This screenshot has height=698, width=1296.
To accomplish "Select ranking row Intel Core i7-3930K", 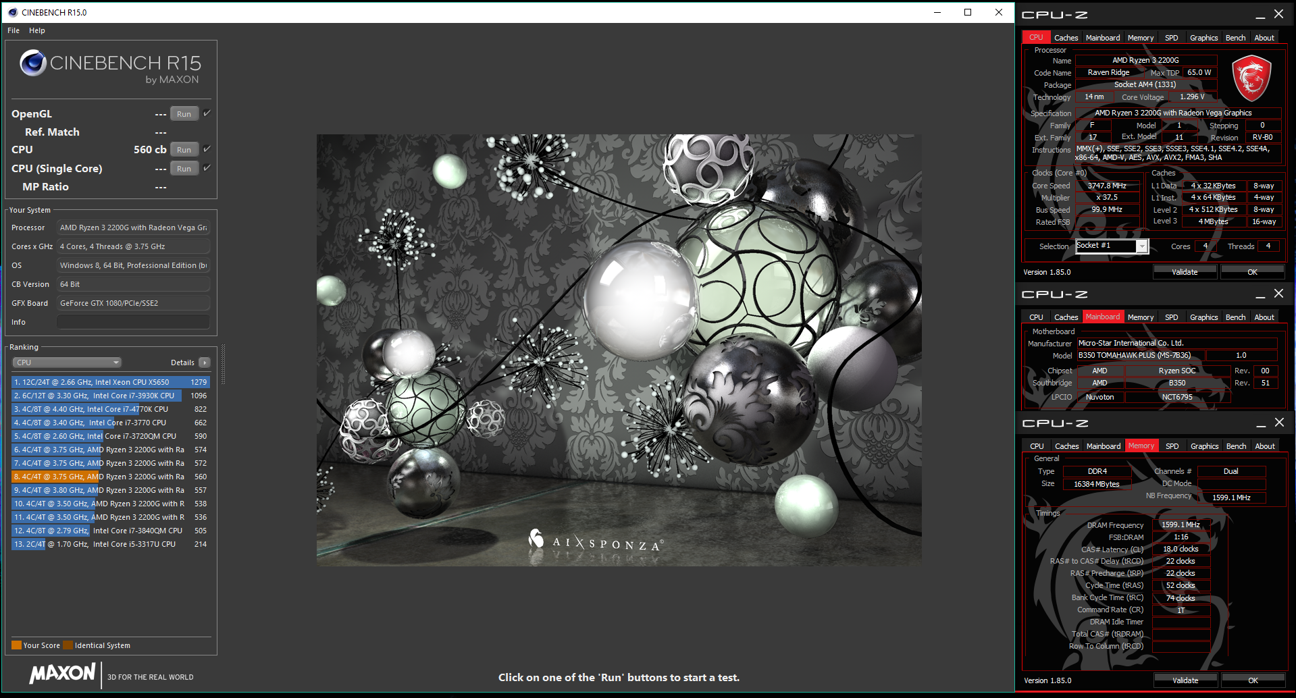I will [111, 396].
